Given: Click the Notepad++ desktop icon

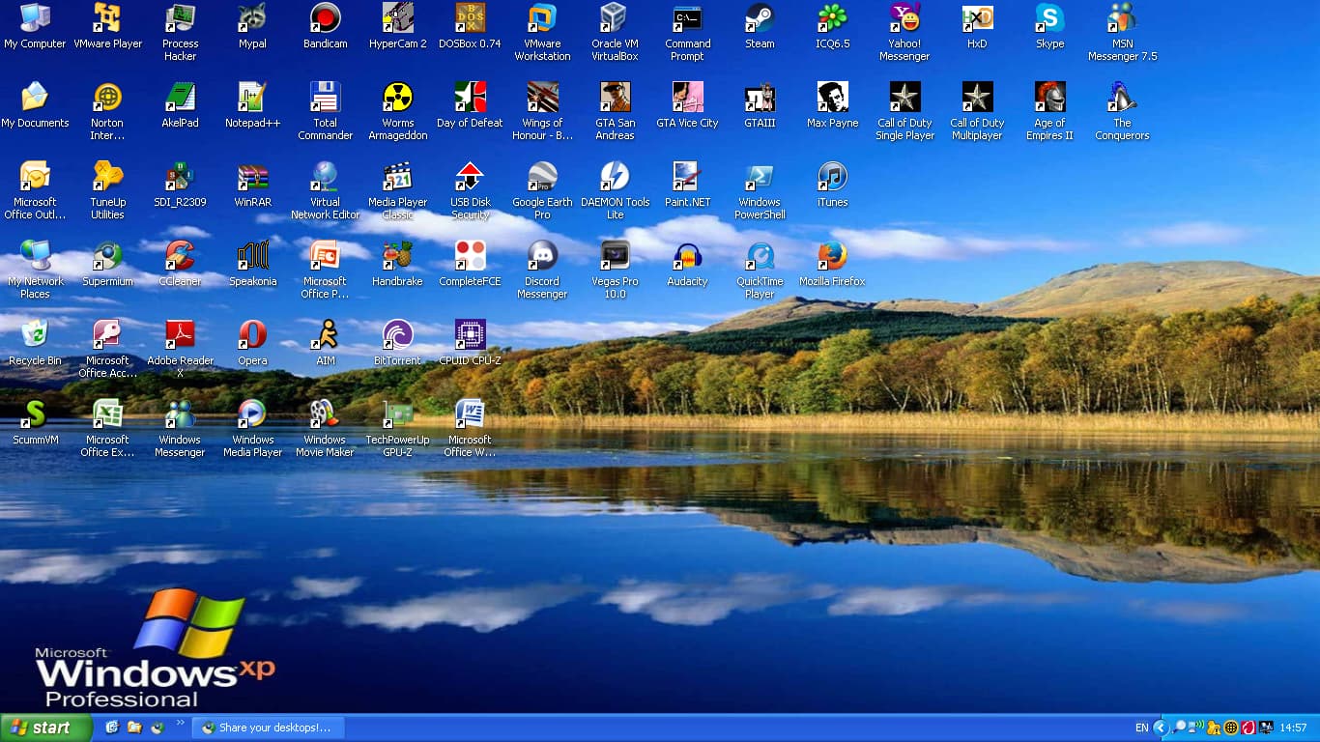Looking at the screenshot, I should 252,98.
